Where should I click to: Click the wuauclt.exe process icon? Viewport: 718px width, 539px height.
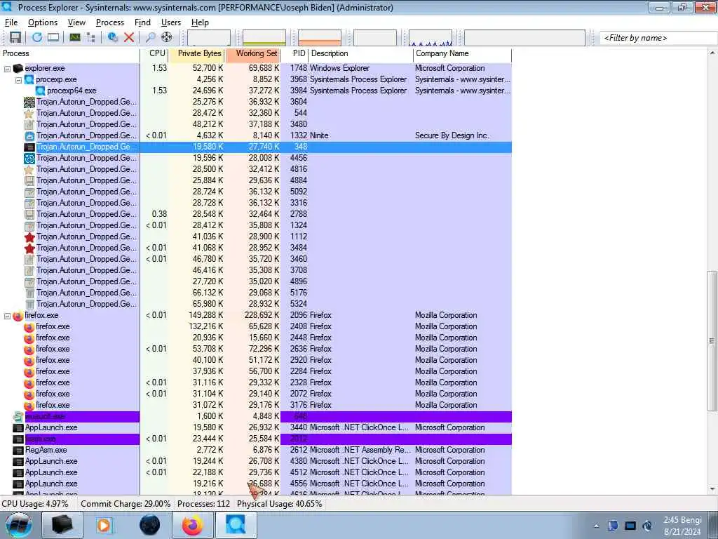click(x=18, y=417)
